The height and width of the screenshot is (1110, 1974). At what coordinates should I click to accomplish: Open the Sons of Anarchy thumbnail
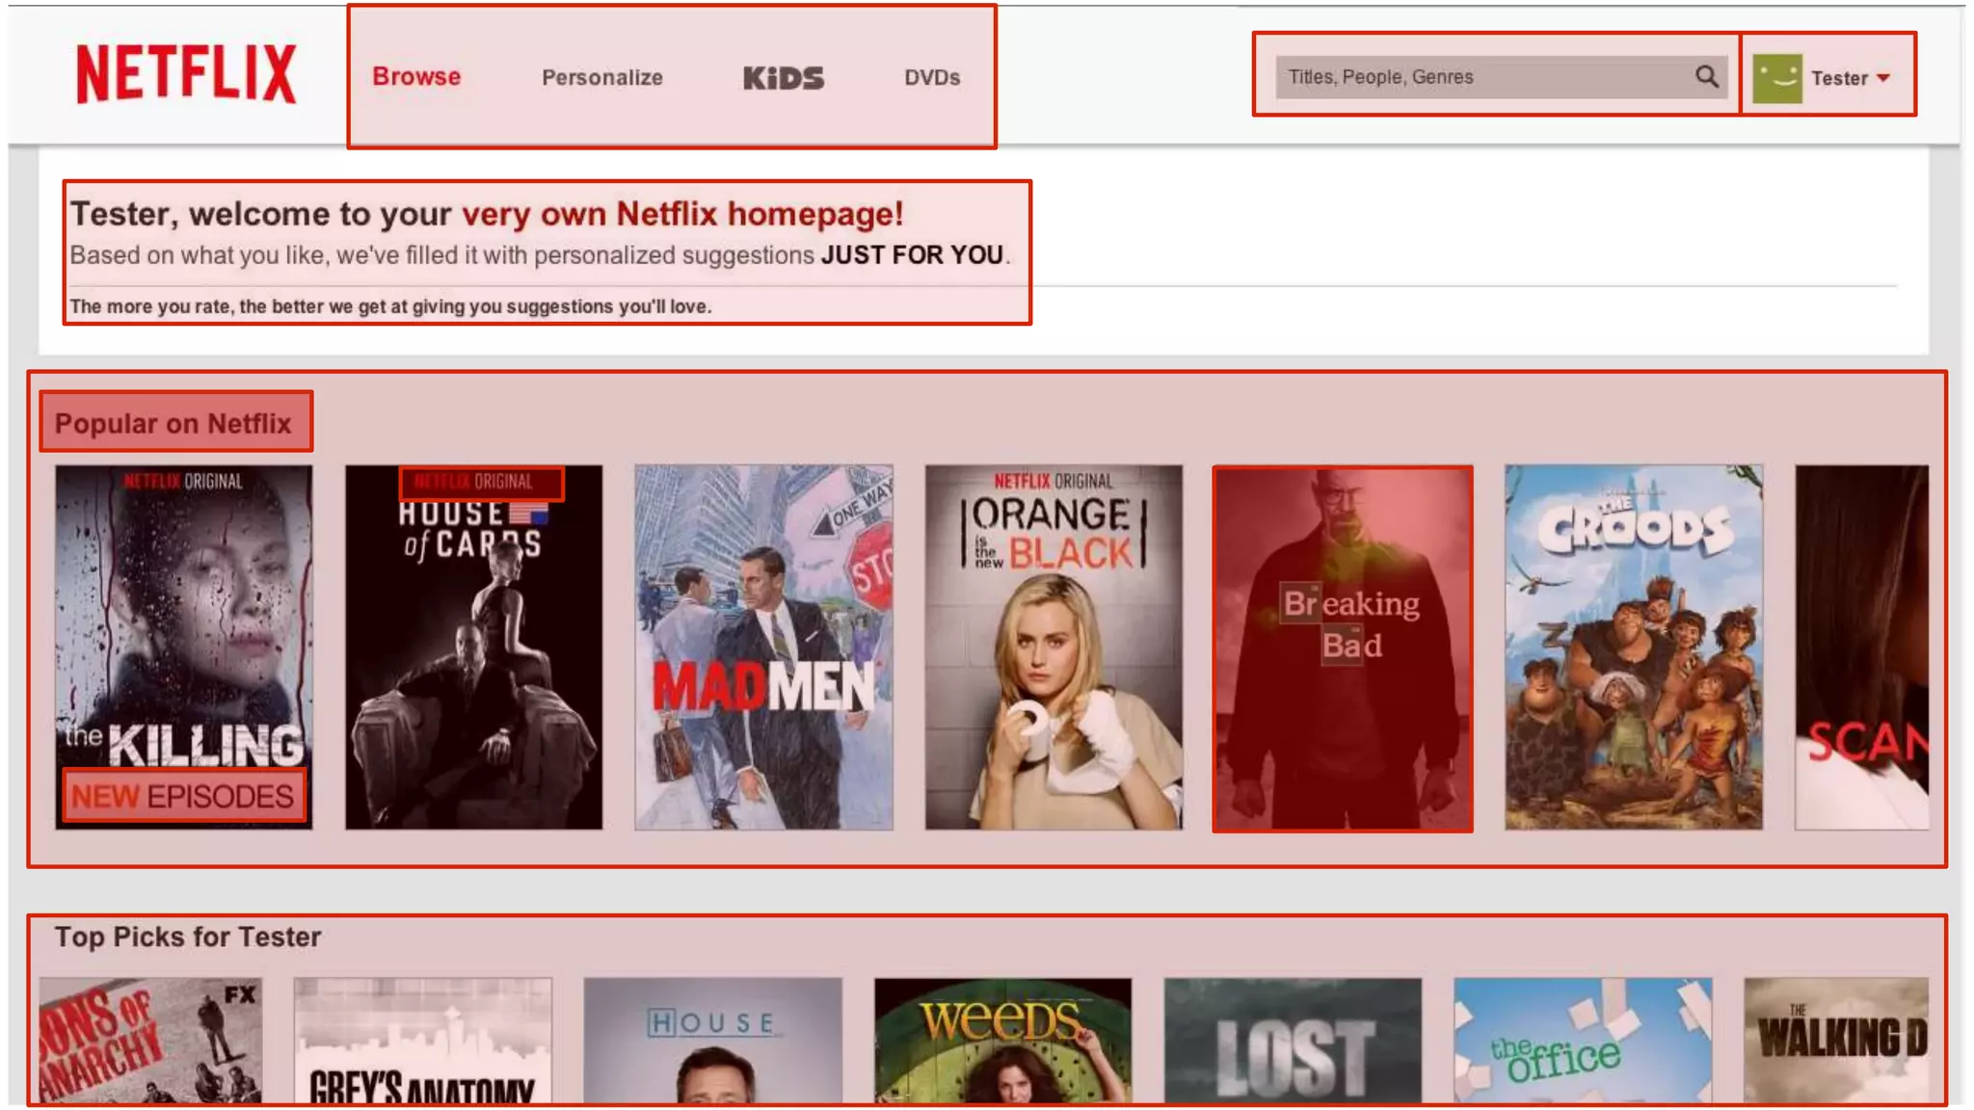pyautogui.click(x=150, y=1041)
